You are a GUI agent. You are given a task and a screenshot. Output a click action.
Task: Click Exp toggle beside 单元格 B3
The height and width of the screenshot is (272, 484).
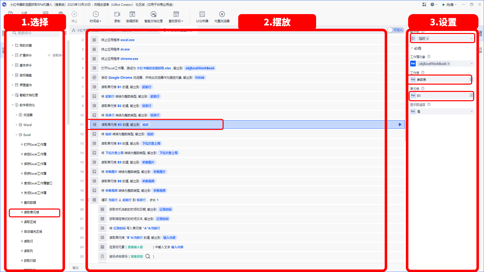click(x=413, y=95)
